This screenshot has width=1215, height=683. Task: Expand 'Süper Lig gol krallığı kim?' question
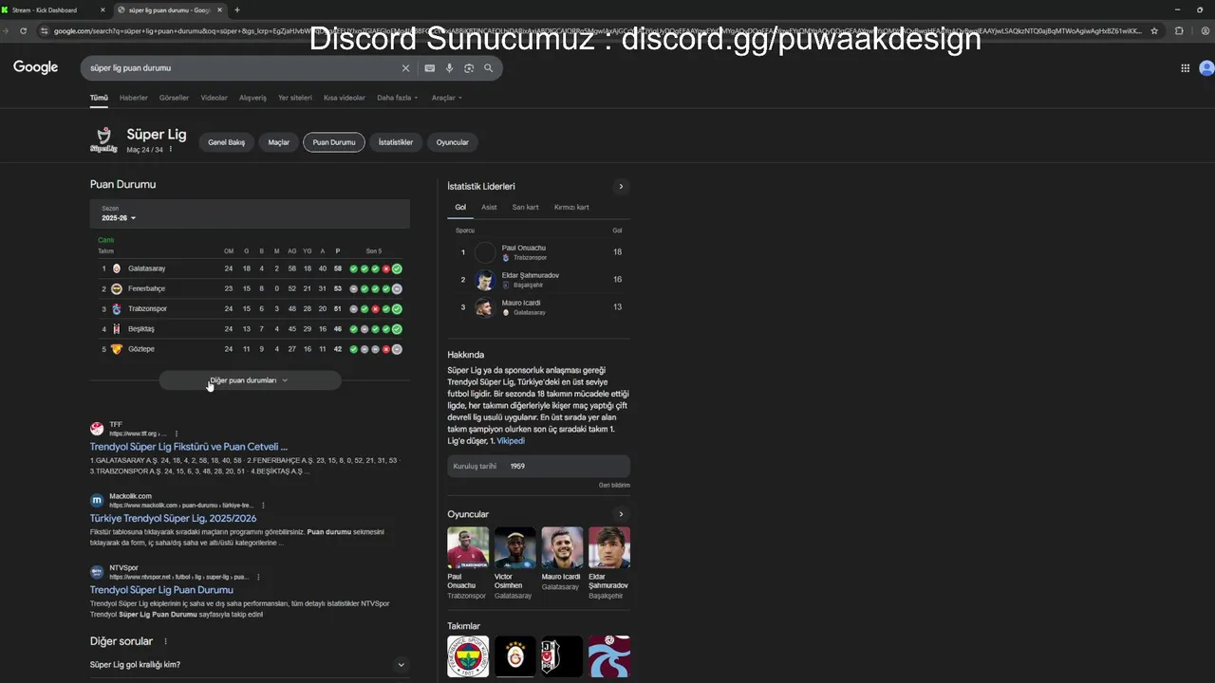point(250,665)
